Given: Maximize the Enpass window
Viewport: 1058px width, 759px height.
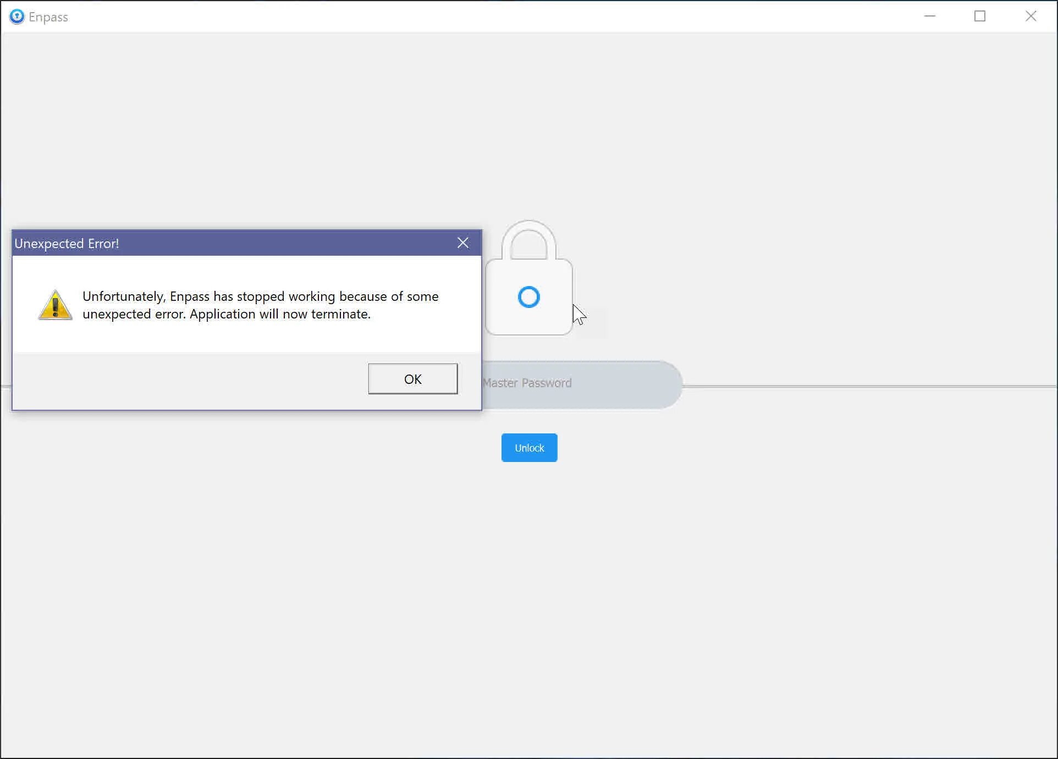Looking at the screenshot, I should (980, 16).
